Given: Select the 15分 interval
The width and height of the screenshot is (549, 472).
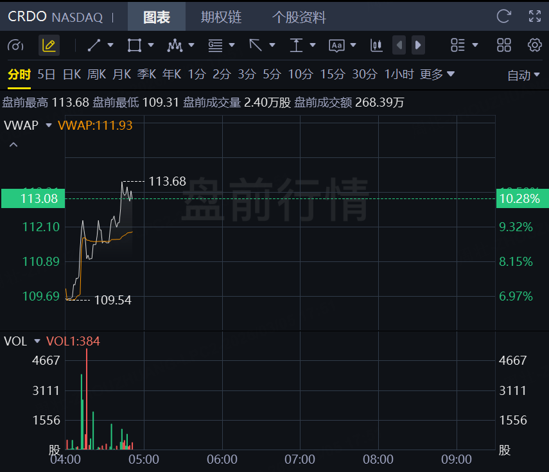Looking at the screenshot, I should (x=333, y=74).
